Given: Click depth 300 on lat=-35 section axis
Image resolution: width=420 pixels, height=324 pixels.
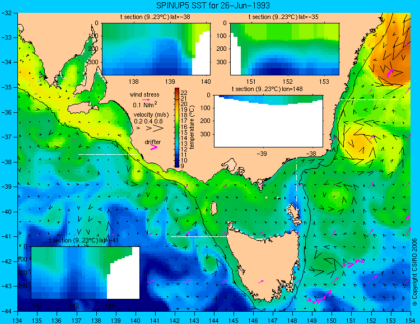Looking at the screenshot, I should [x=222, y=62].
